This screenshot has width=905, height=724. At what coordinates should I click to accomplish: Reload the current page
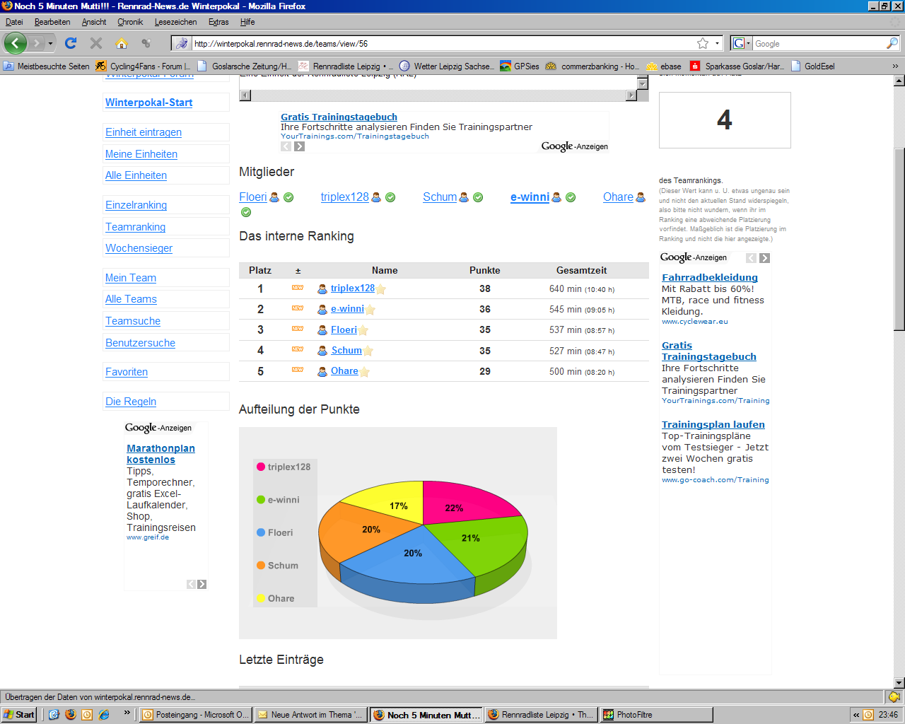point(71,43)
